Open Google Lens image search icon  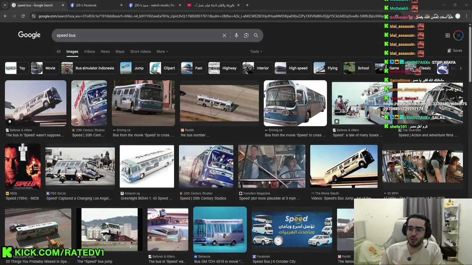coord(246,35)
